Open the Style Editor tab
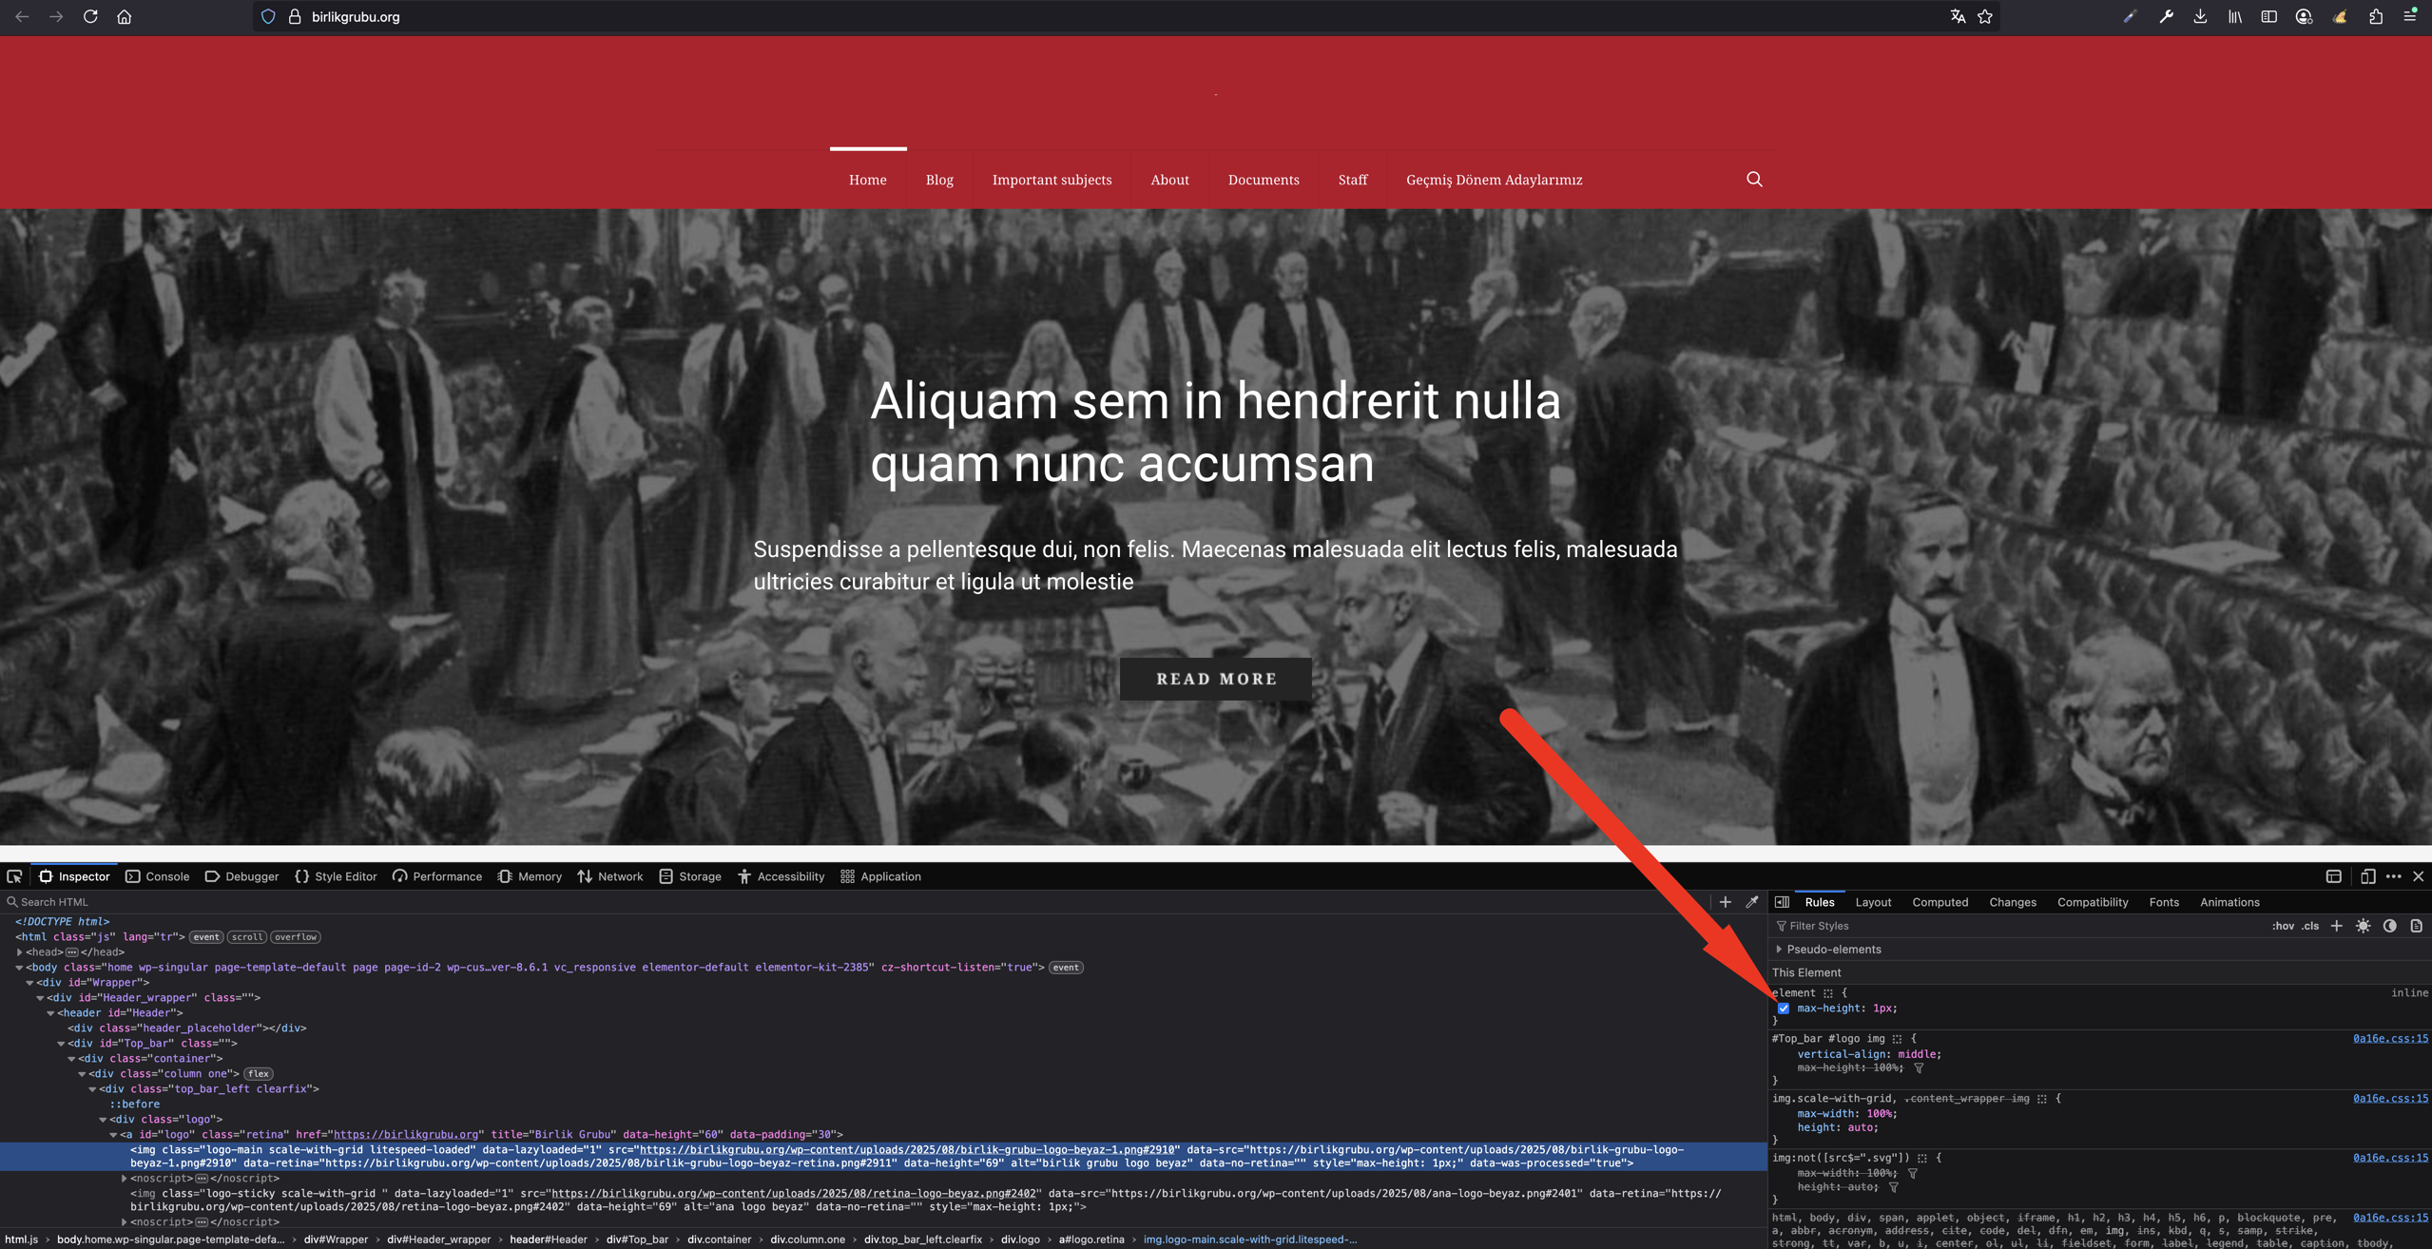Viewport: 2432px width, 1249px height. click(336, 876)
